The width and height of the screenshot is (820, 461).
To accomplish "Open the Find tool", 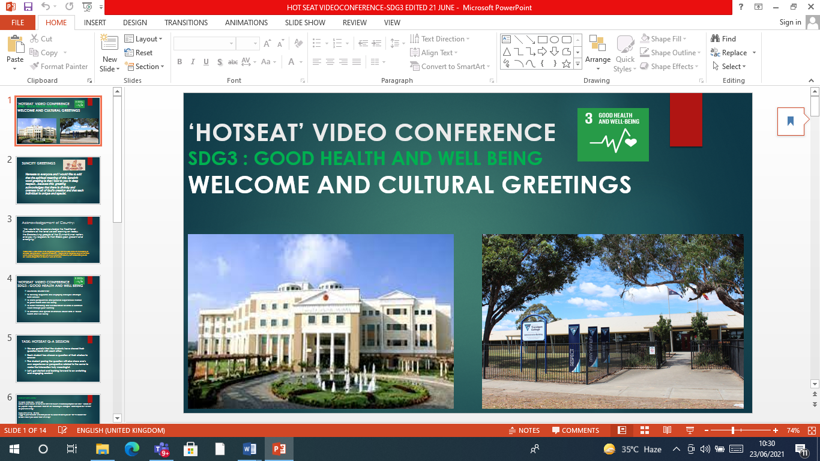I will point(723,39).
